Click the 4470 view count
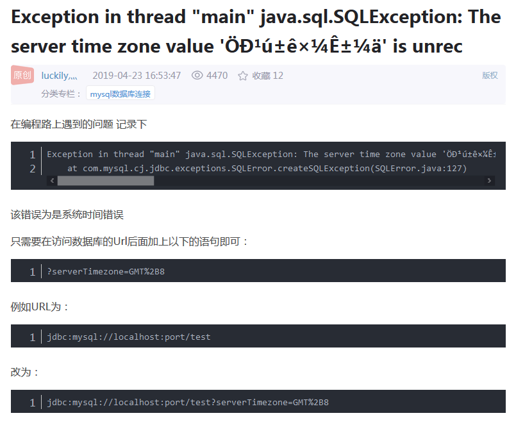Screen dimensions: 516x427 tap(217, 76)
